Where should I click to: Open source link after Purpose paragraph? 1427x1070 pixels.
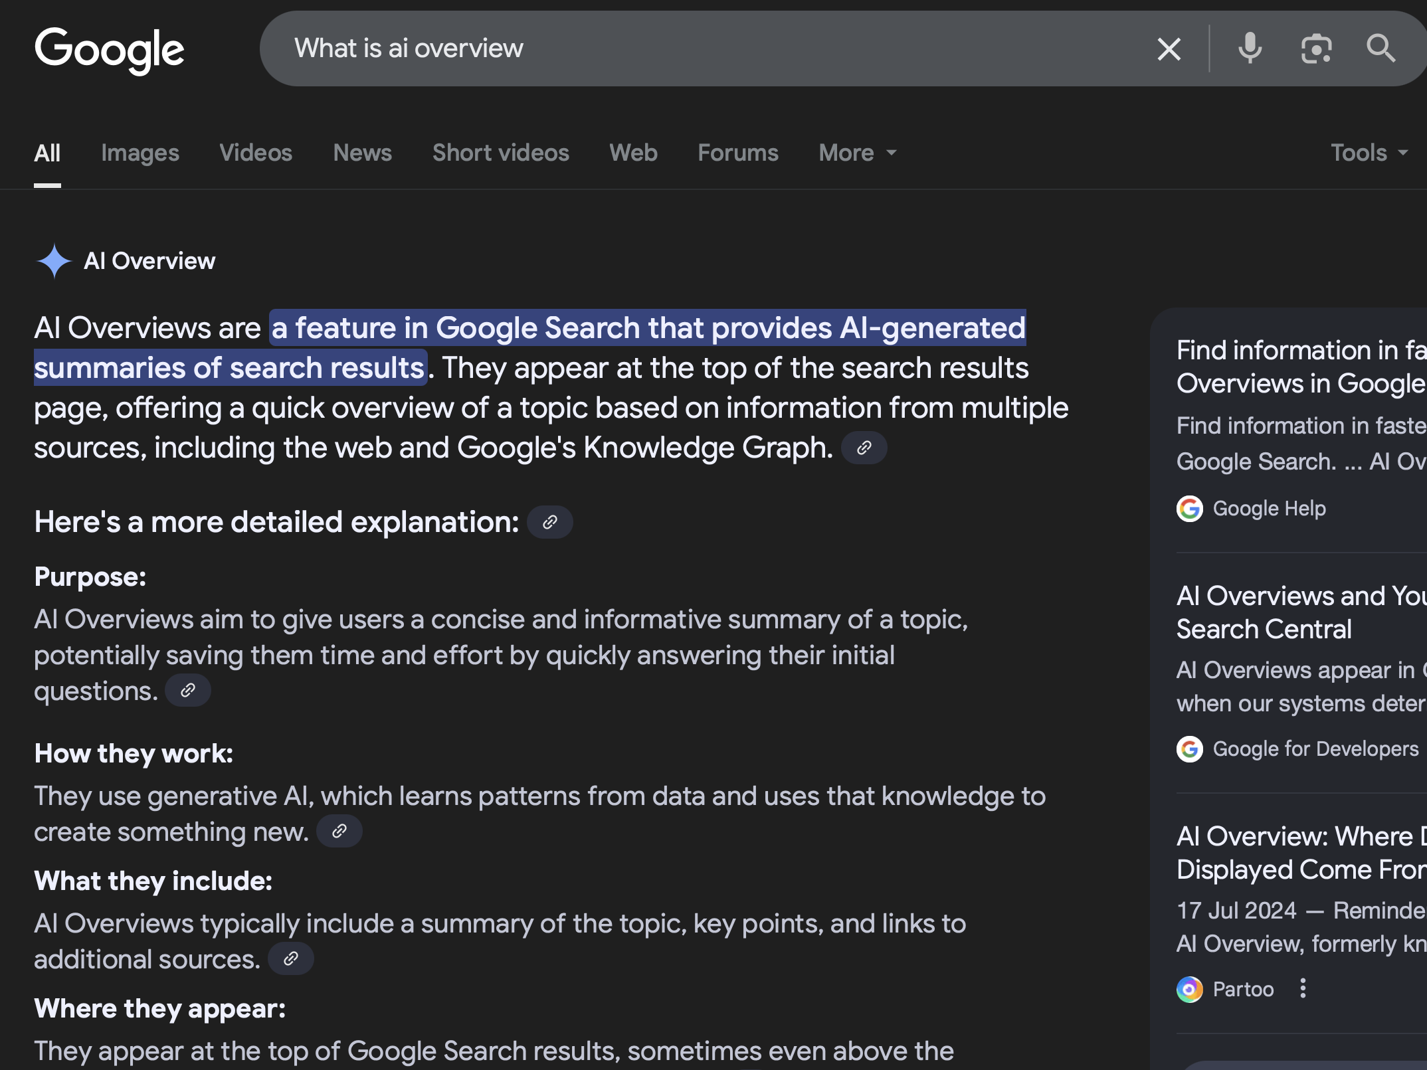click(188, 691)
